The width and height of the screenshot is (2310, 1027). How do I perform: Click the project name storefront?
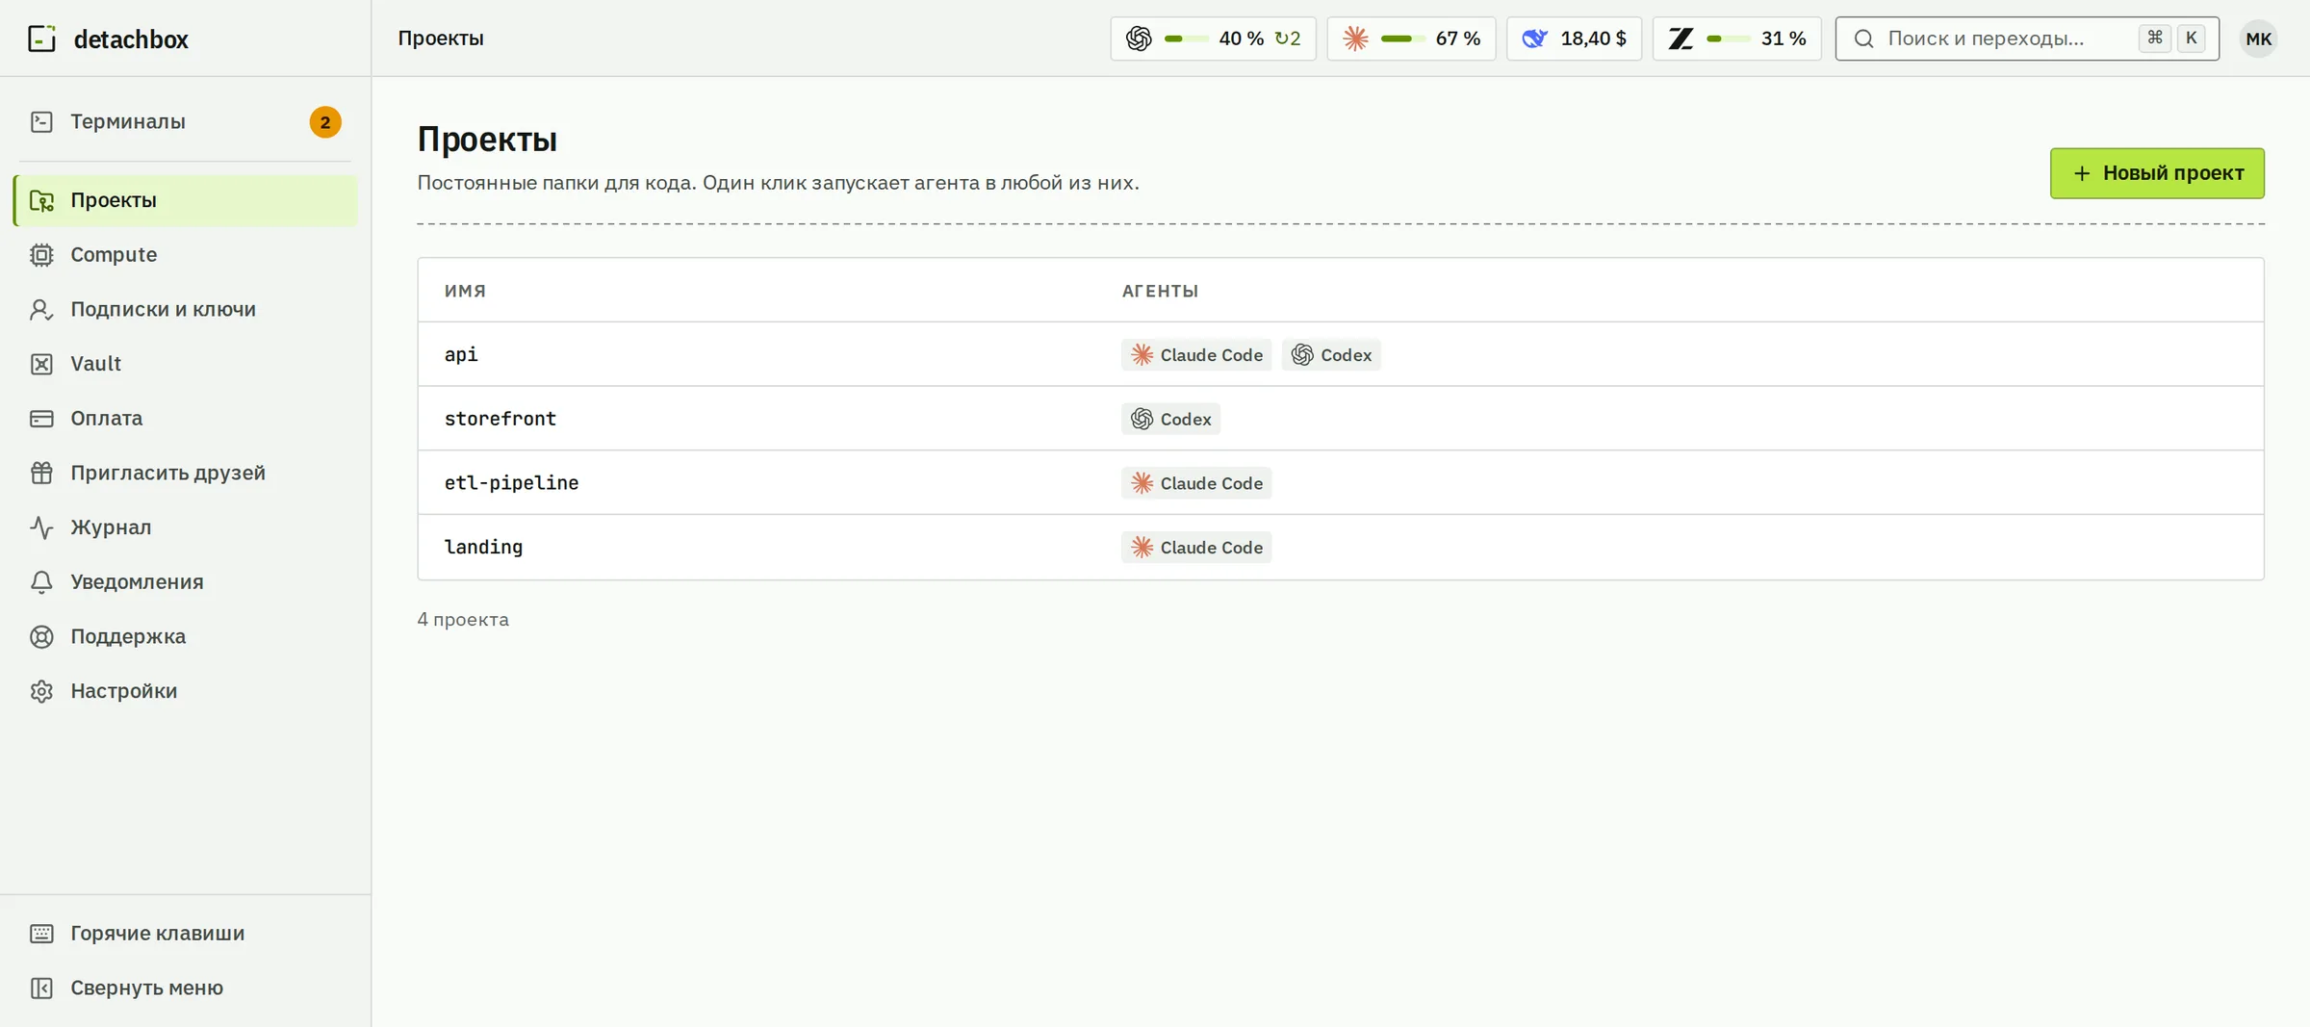coord(500,419)
